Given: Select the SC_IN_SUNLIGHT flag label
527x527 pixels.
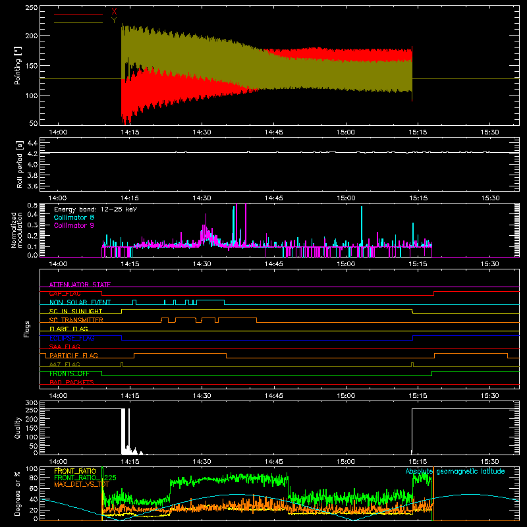Looking at the screenshot, I should point(76,311).
